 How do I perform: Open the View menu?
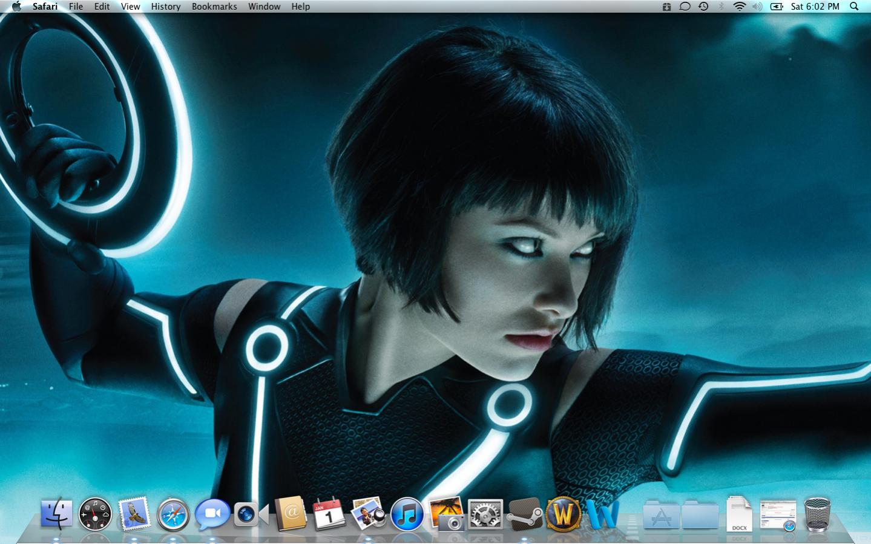pos(130,6)
